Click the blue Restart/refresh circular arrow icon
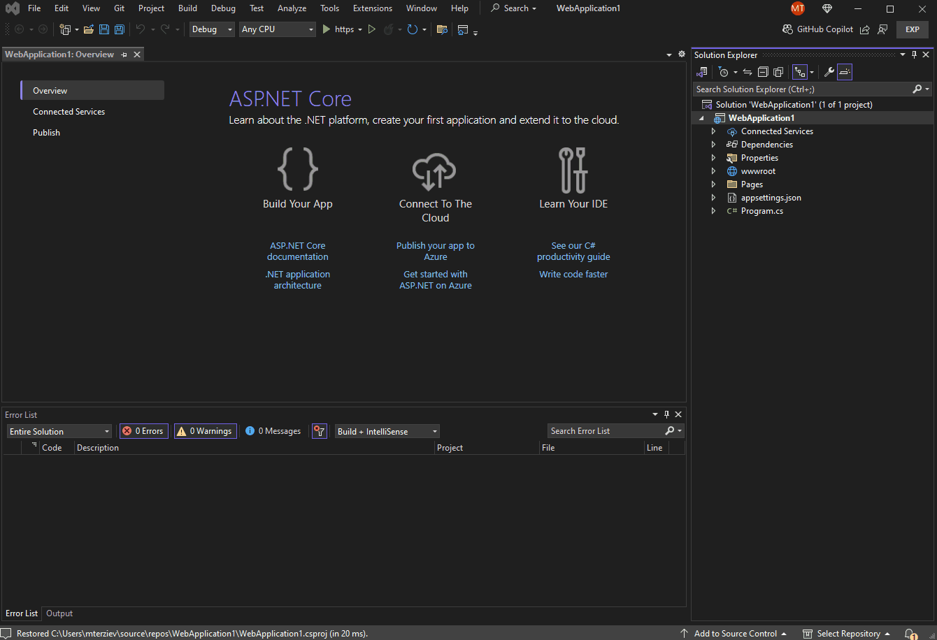This screenshot has height=640, width=937. point(413,29)
